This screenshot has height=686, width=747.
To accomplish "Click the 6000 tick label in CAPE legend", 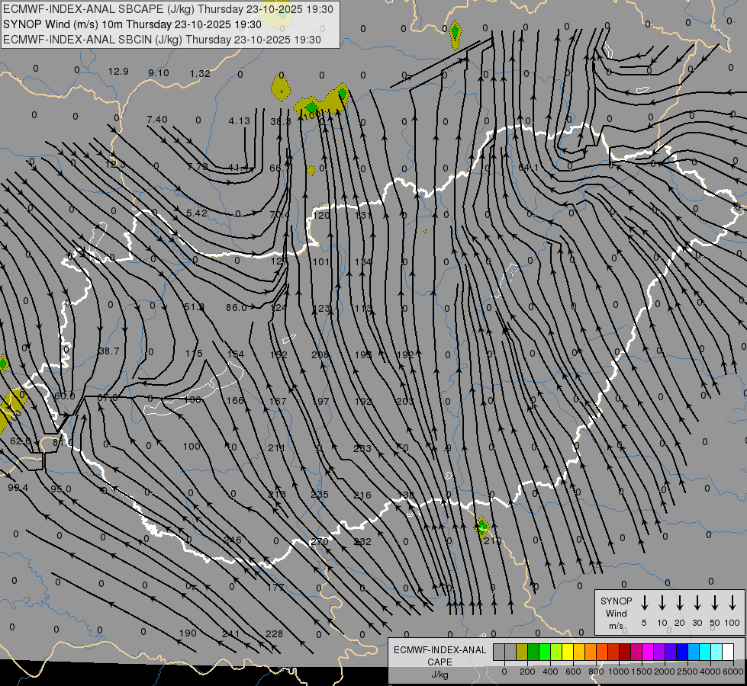I will [733, 672].
